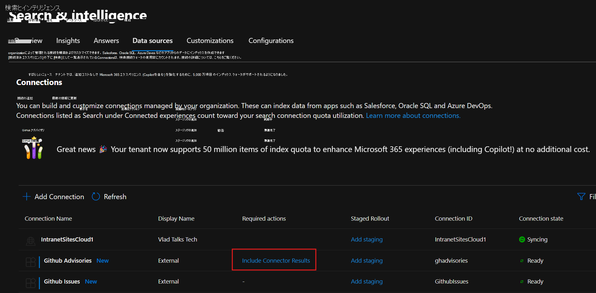This screenshot has height=293, width=596.
Task: Click the party popper emoji in the banner
Action: click(x=103, y=149)
